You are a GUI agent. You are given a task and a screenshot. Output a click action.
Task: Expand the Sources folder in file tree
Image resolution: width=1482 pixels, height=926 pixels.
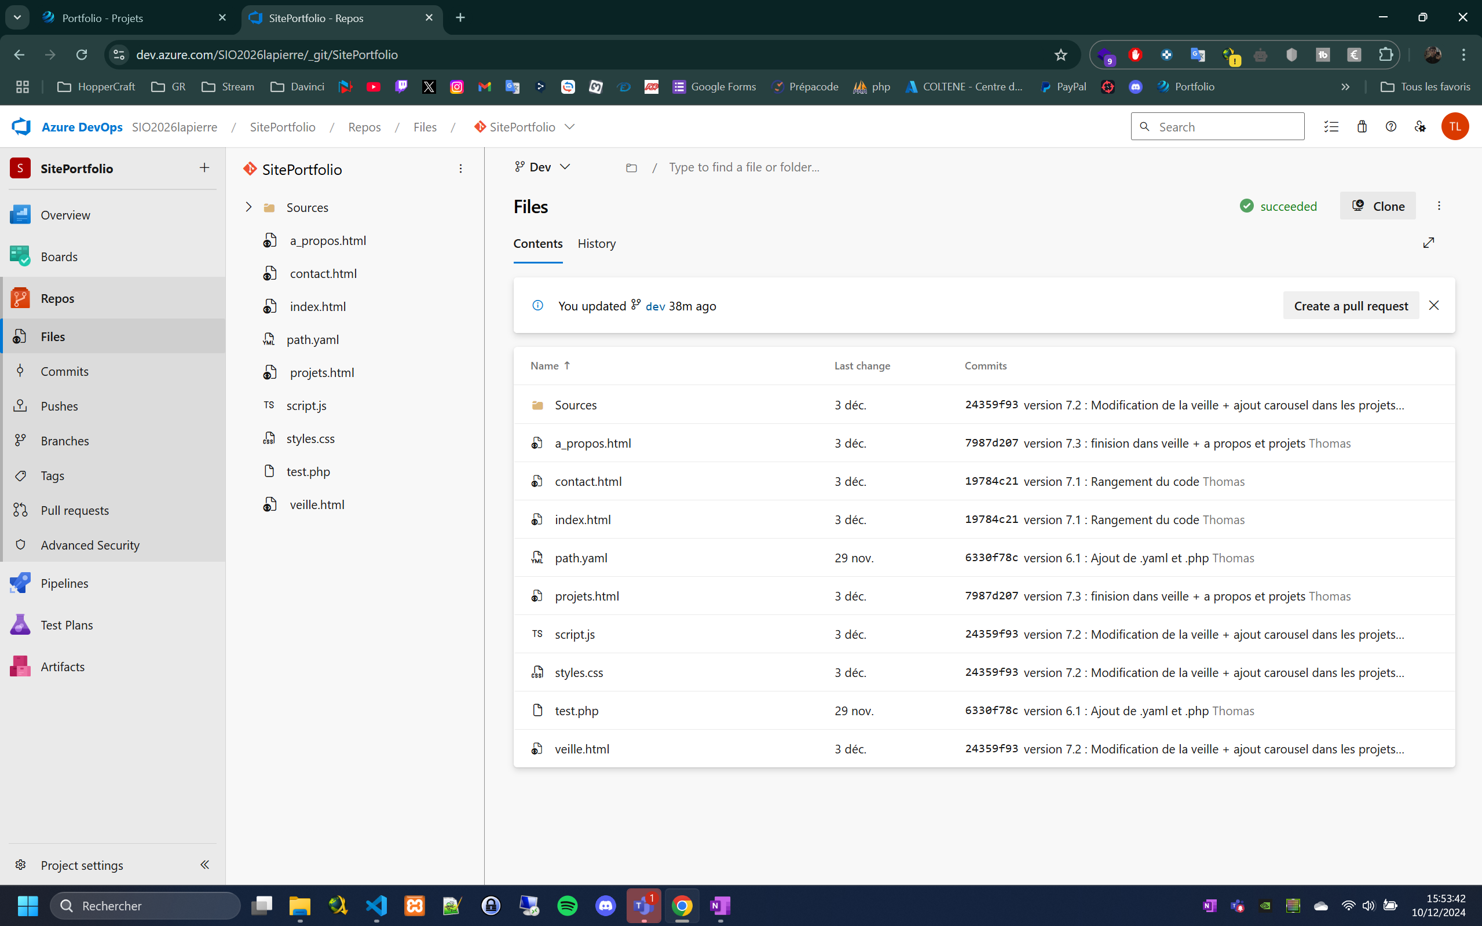coord(248,207)
